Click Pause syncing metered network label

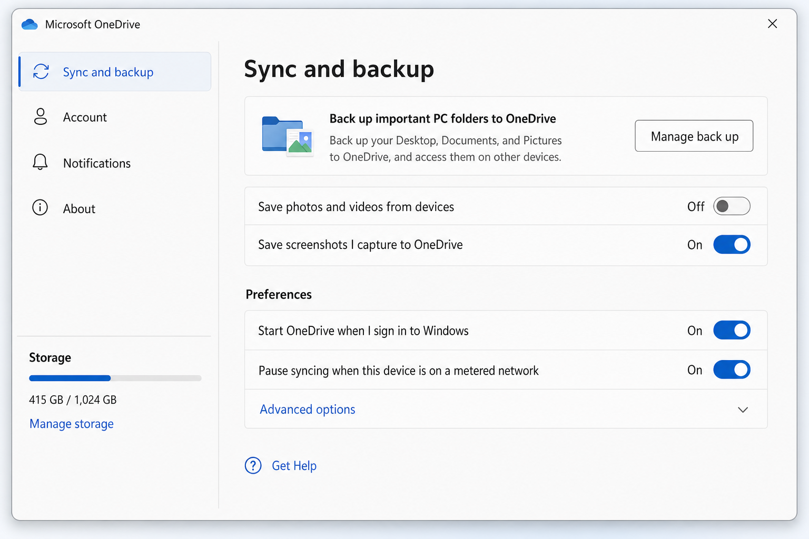399,371
